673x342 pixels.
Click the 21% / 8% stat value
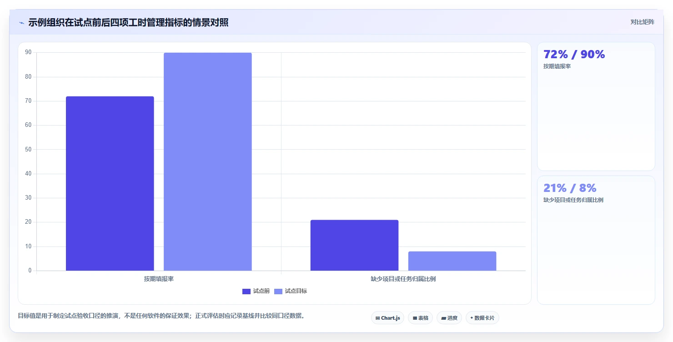(x=570, y=188)
